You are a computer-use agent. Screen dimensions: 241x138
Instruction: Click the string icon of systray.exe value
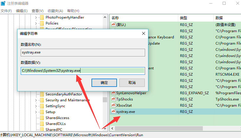(113, 111)
